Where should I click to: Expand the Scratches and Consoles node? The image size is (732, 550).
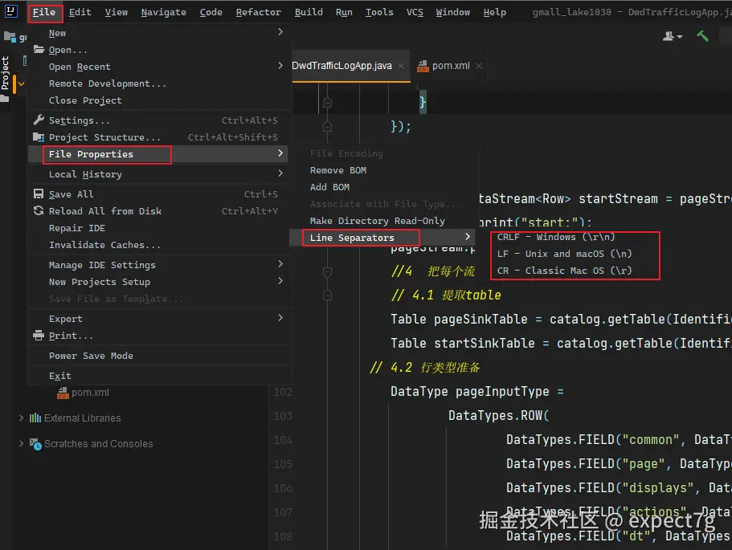21,444
